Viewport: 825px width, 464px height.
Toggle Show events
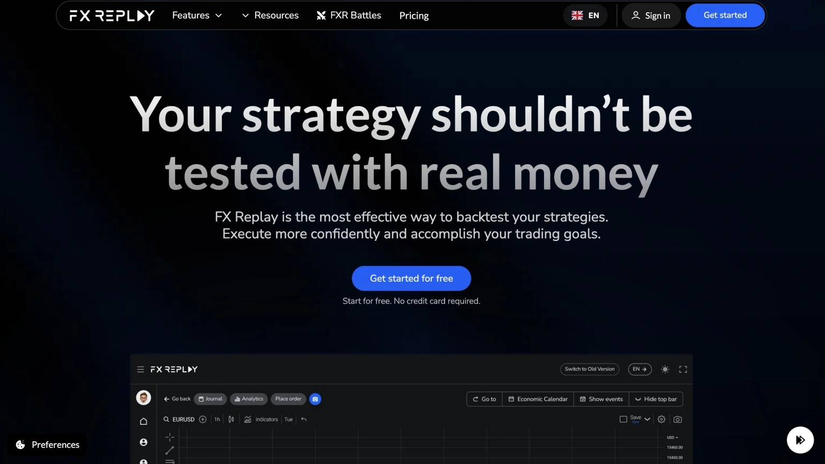(602, 399)
